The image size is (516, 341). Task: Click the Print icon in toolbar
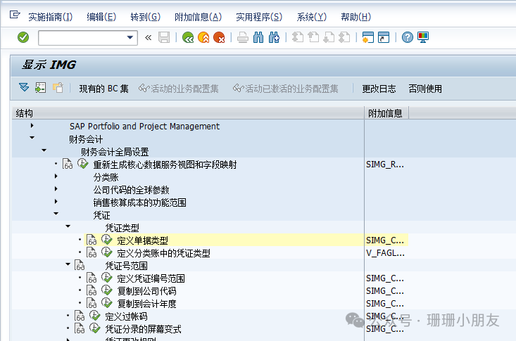pos(243,38)
